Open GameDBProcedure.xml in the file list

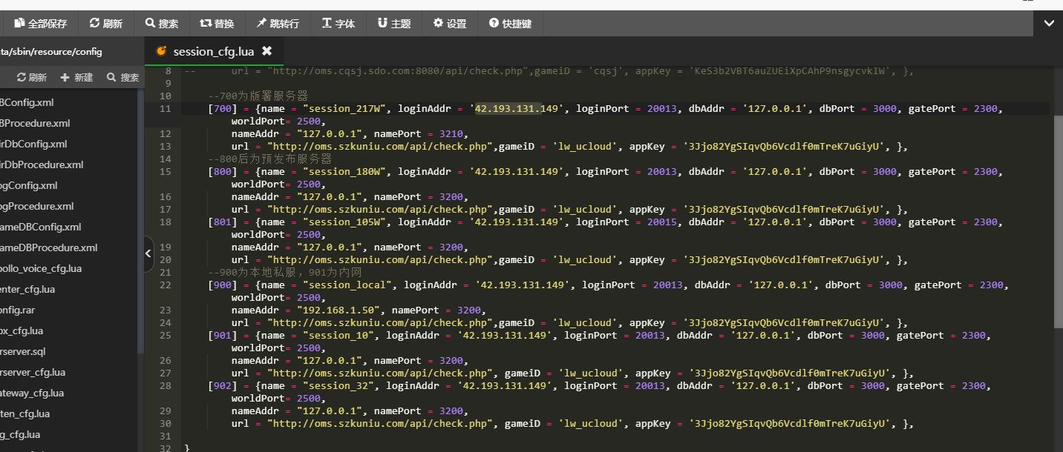[48, 247]
